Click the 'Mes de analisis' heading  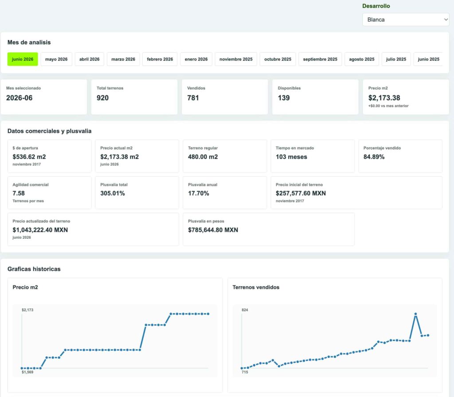pyautogui.click(x=29, y=42)
